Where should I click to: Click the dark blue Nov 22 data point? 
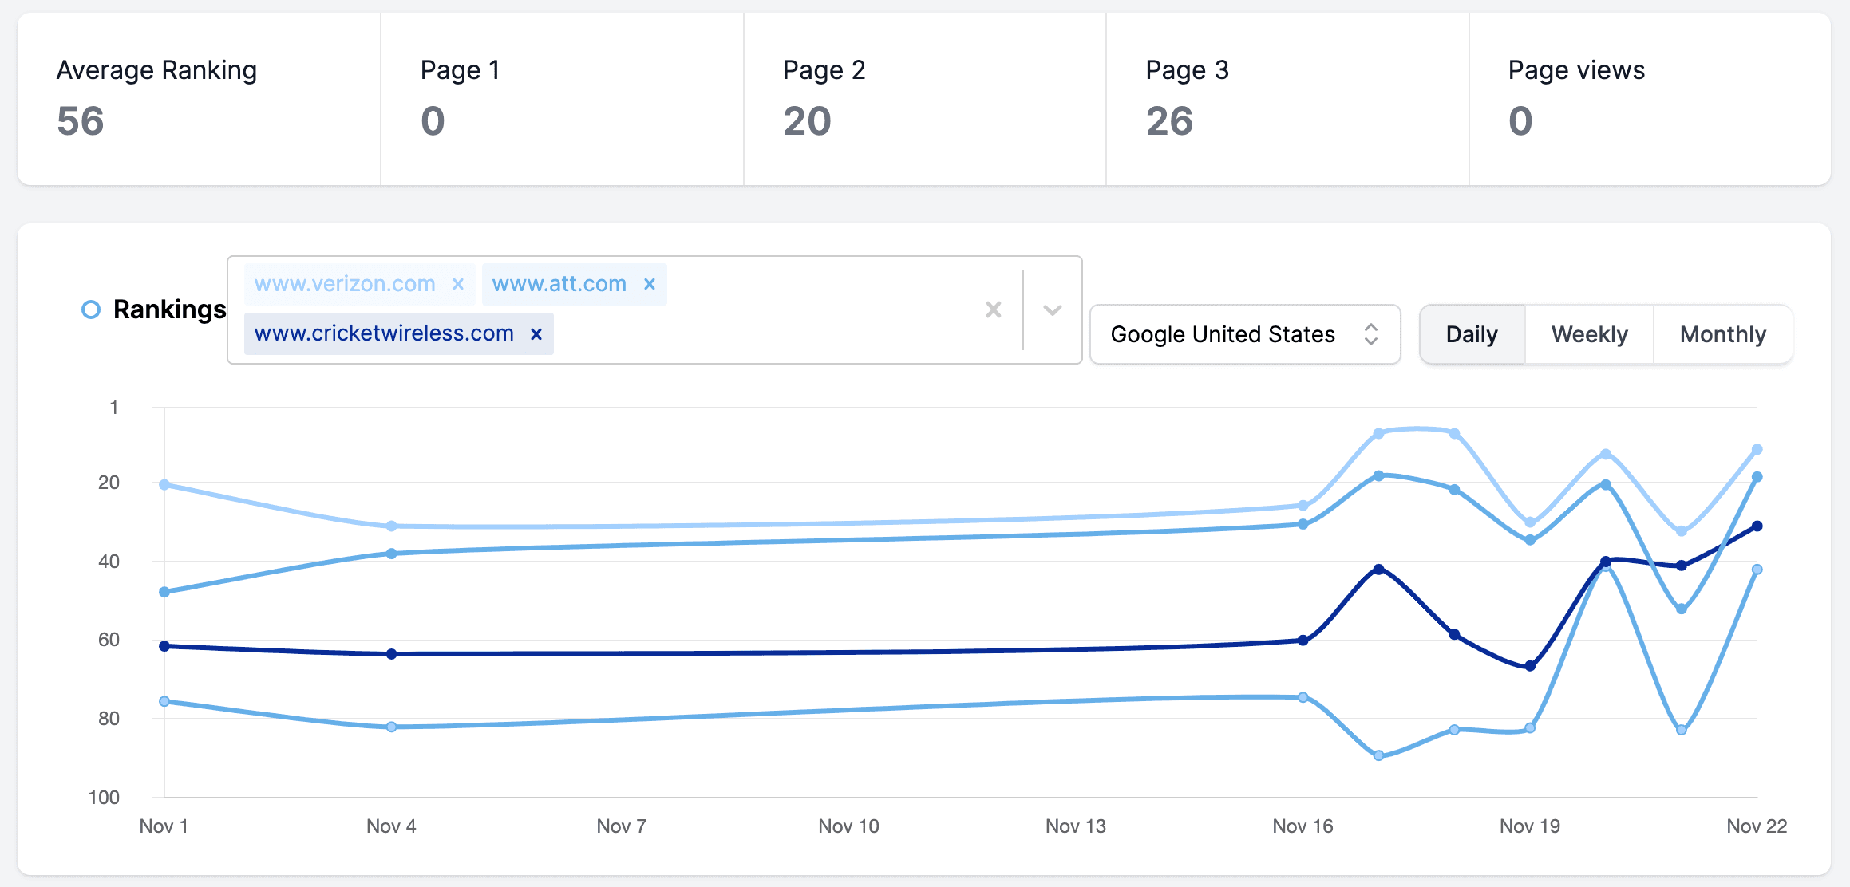tap(1757, 526)
